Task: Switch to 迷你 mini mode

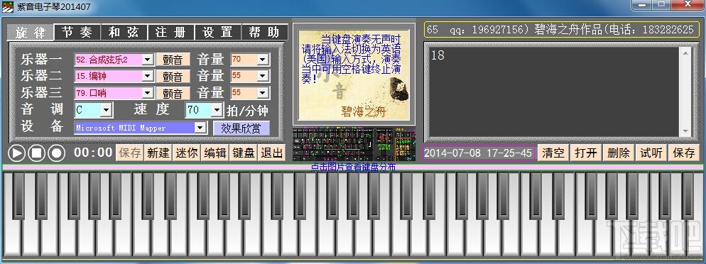Action: 186,153
